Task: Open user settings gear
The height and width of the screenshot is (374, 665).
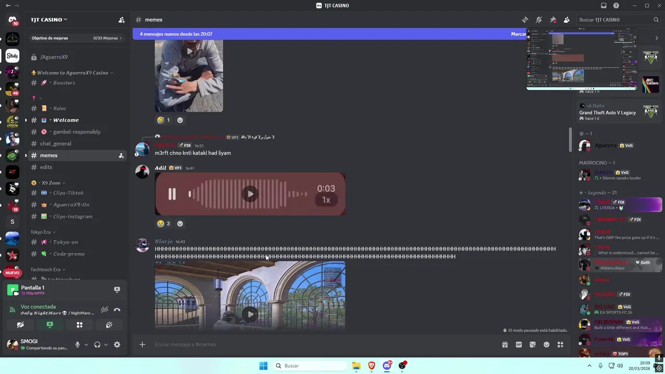Action: click(117, 344)
